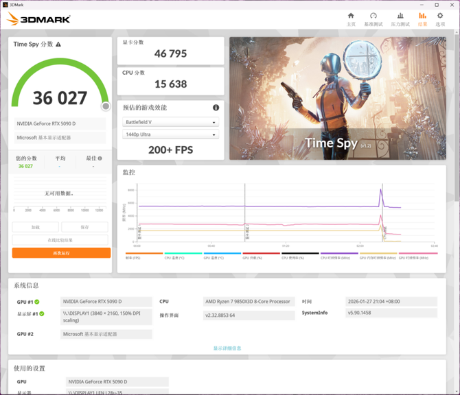Open the 1440p Ultra resolution dropdown
460x395 pixels.
click(x=170, y=134)
